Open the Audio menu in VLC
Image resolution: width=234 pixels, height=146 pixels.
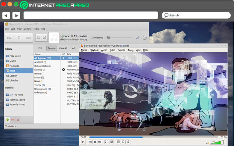coord(104,50)
